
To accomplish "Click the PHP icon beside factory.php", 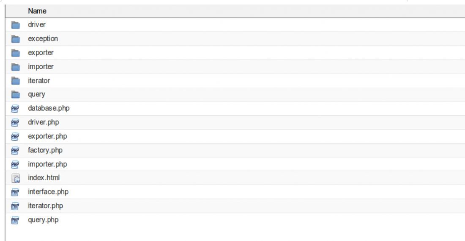I will point(15,150).
